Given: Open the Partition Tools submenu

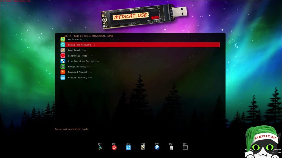Looking at the screenshot, I should pos(79,67).
